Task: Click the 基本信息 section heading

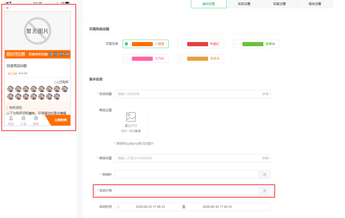Action: (x=96, y=79)
